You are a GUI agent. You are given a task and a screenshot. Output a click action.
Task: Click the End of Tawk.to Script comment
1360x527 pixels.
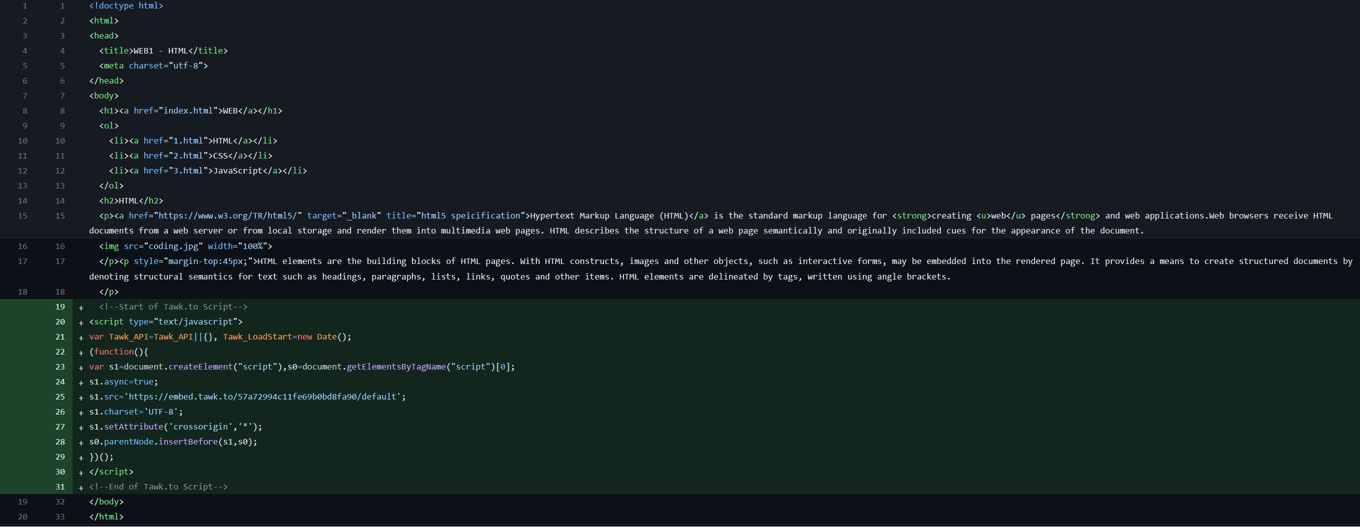click(158, 487)
